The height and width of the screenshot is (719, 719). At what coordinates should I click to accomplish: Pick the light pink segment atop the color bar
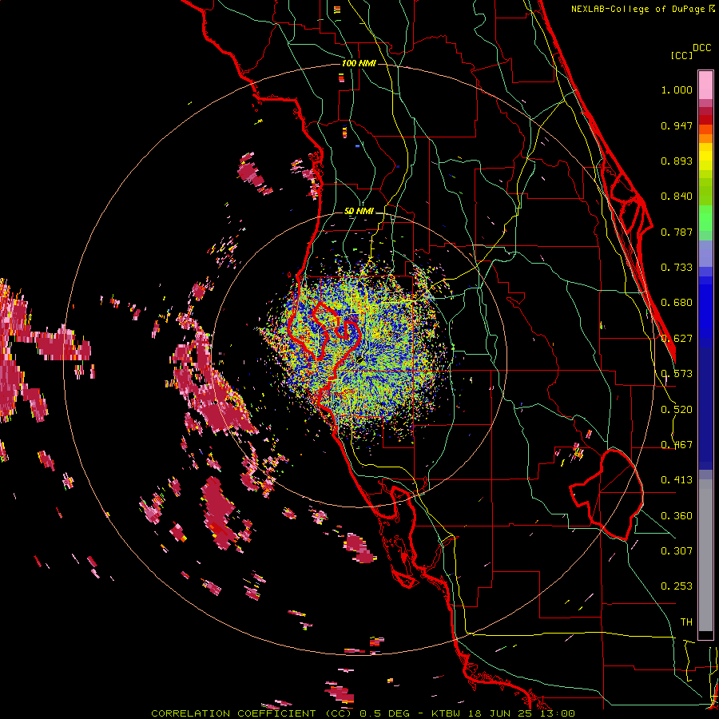705,85
